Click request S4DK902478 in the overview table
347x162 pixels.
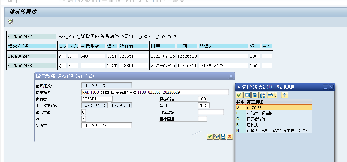(x=20, y=66)
